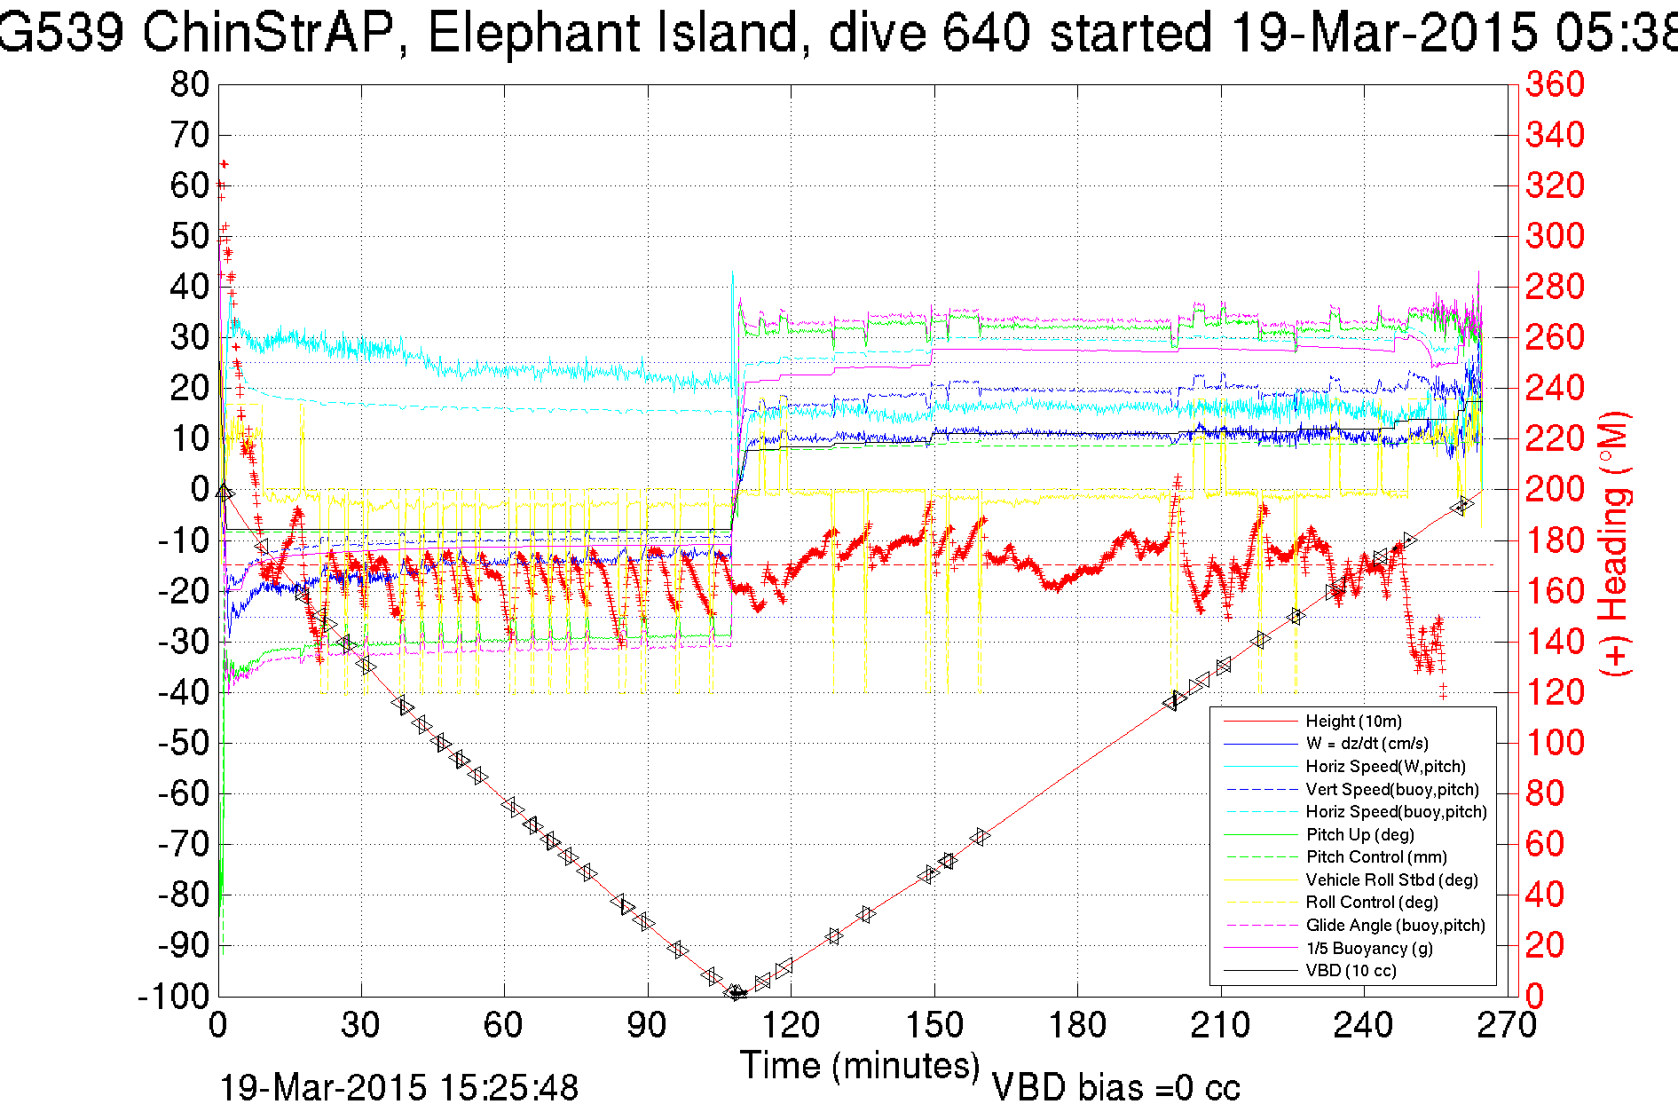Viewport: 1678px width, 1120px height.
Task: Click the red '(+) Heading (°M)' axis label
Action: tap(1614, 543)
